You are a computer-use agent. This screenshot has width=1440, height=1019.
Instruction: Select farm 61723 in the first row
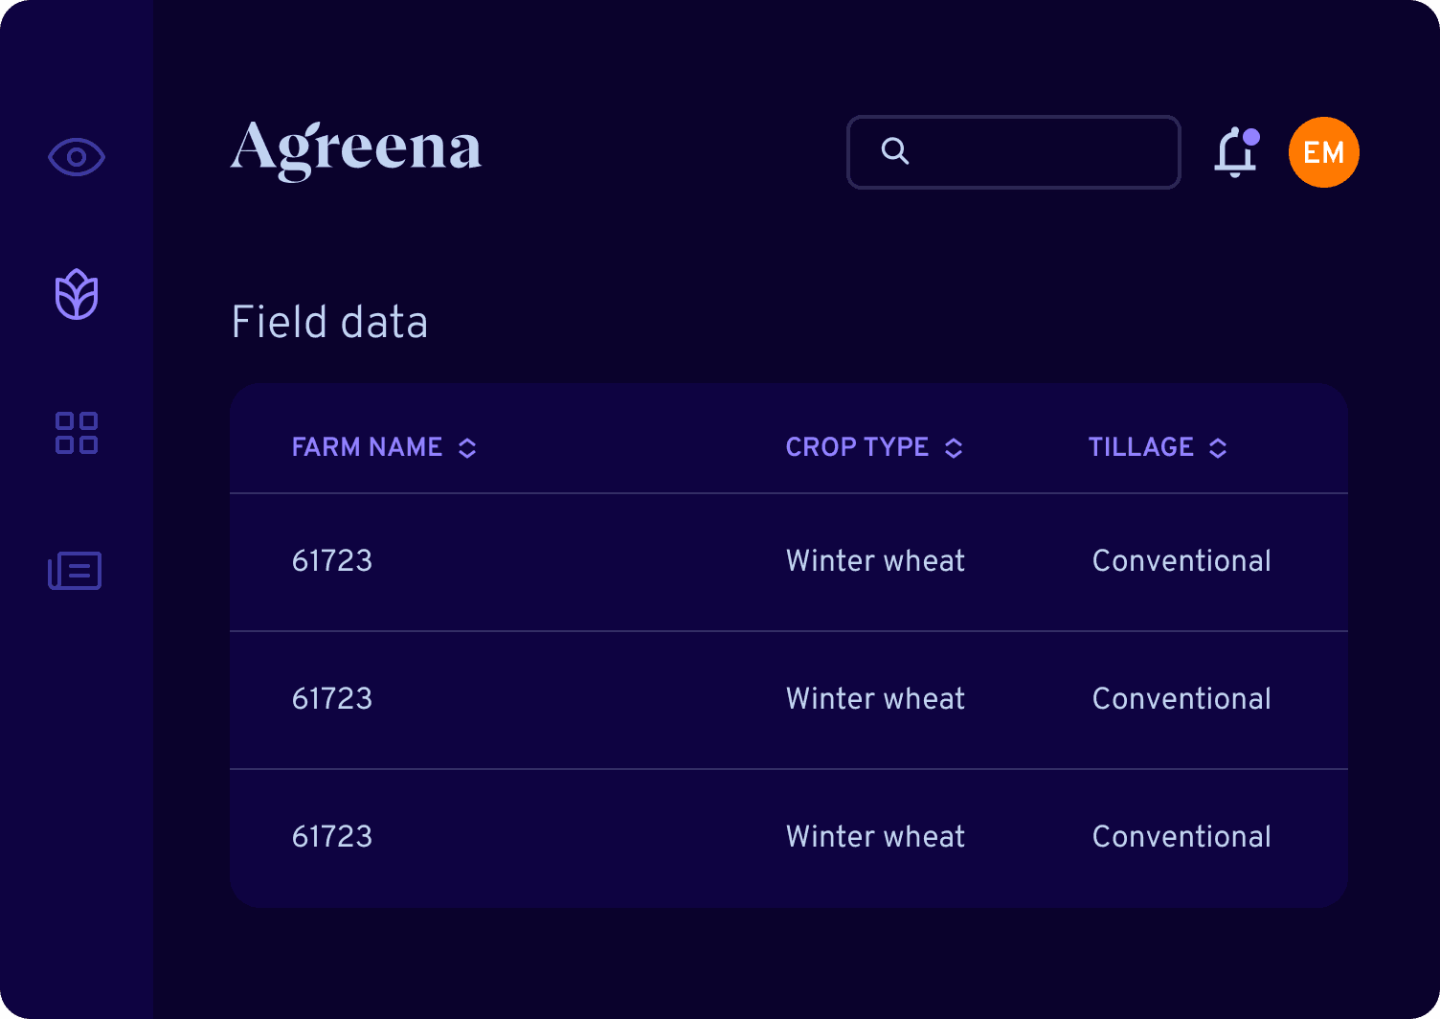(x=332, y=561)
